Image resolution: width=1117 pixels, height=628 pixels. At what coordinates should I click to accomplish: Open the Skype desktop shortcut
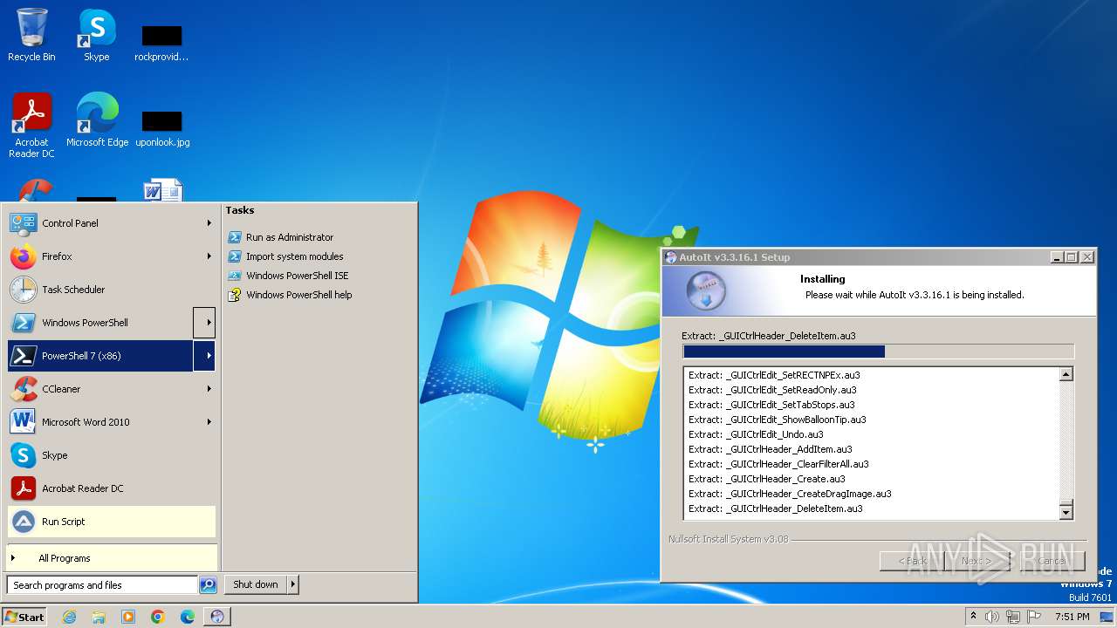pos(96,35)
